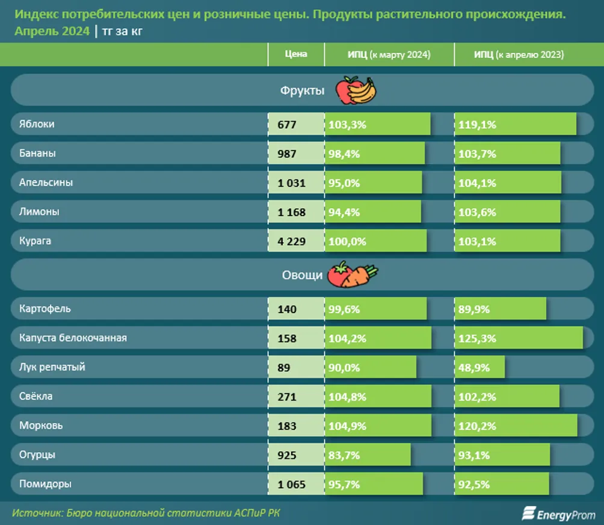
Task: Select the ИПЦ (к апрелю 2023) column header
Action: [x=519, y=55]
